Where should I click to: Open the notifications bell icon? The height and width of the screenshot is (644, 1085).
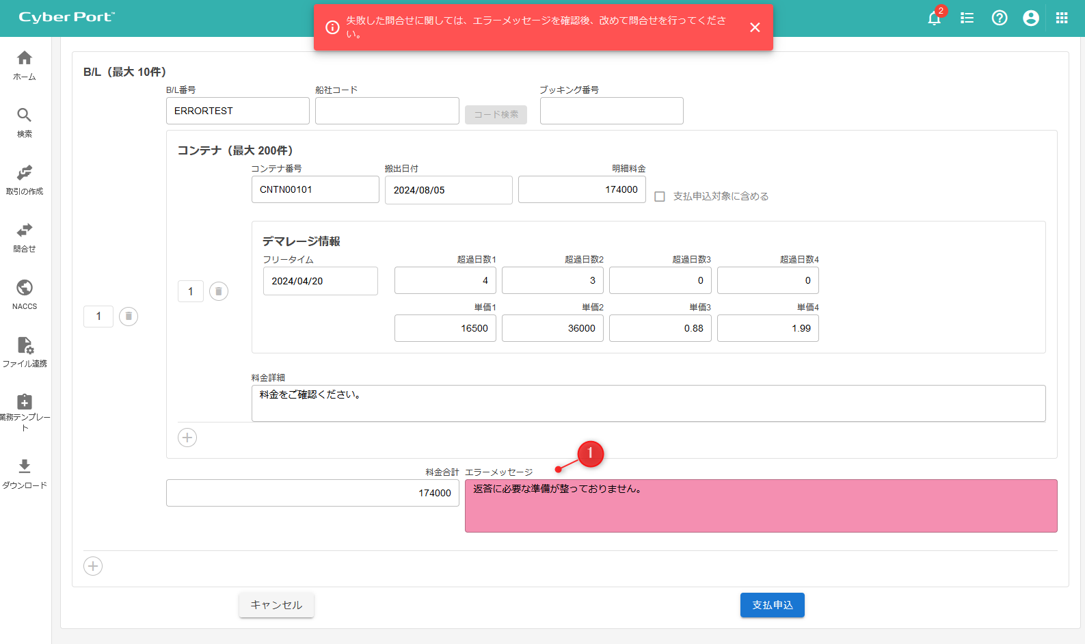934,18
